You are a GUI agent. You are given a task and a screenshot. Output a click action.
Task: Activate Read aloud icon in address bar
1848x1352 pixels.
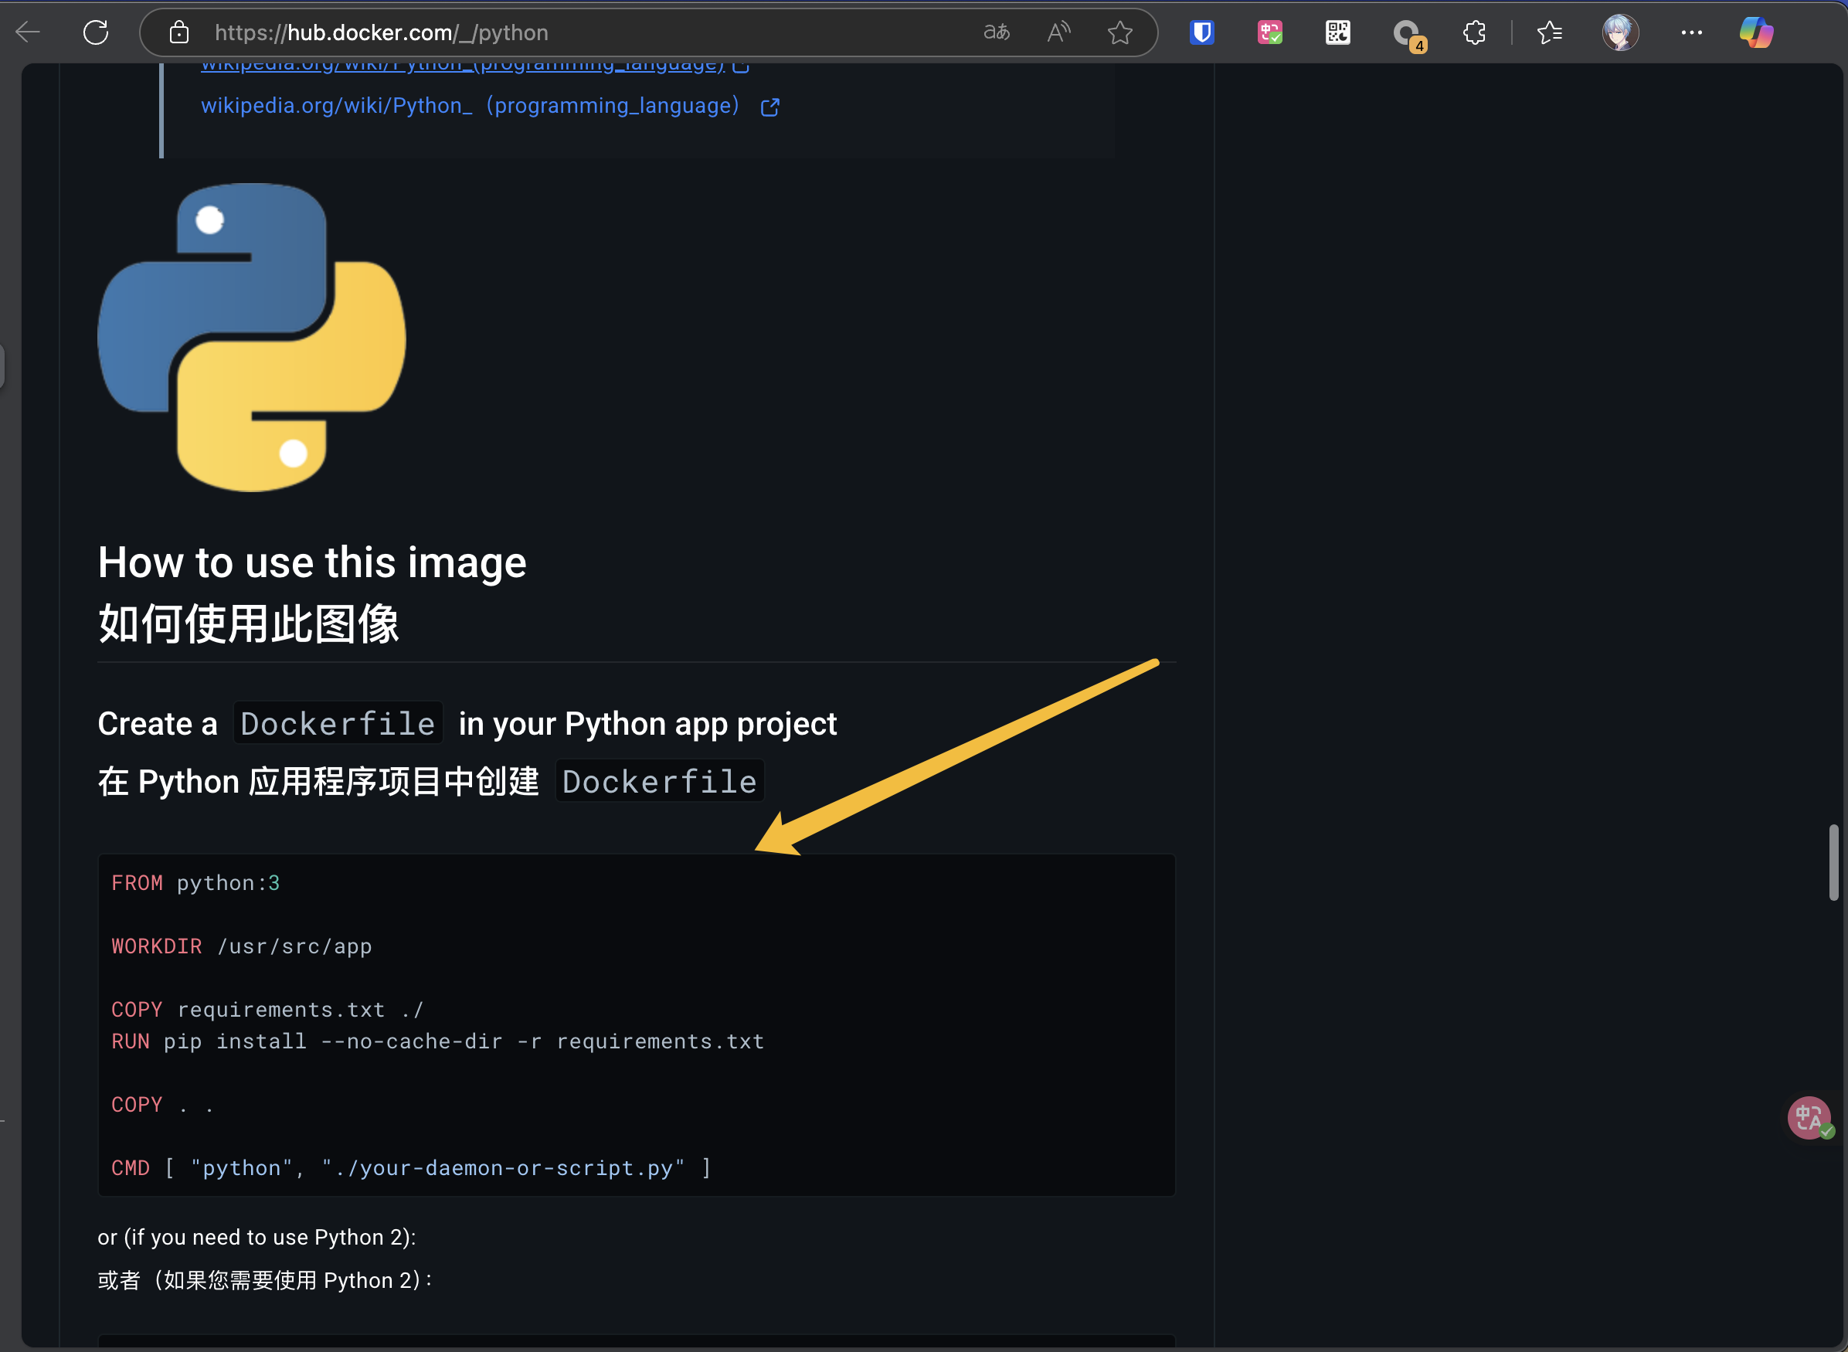click(x=1058, y=32)
